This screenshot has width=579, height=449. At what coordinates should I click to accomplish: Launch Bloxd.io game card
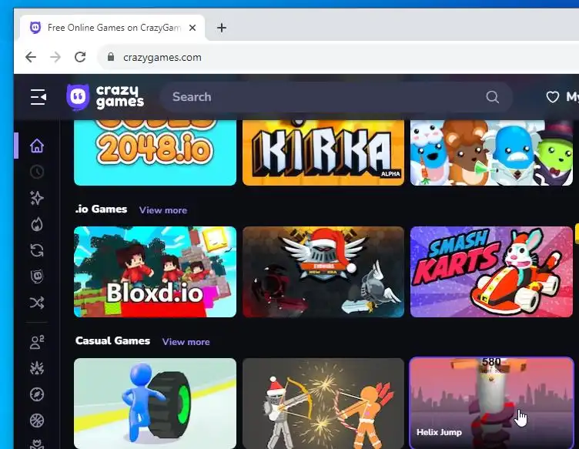tap(155, 272)
